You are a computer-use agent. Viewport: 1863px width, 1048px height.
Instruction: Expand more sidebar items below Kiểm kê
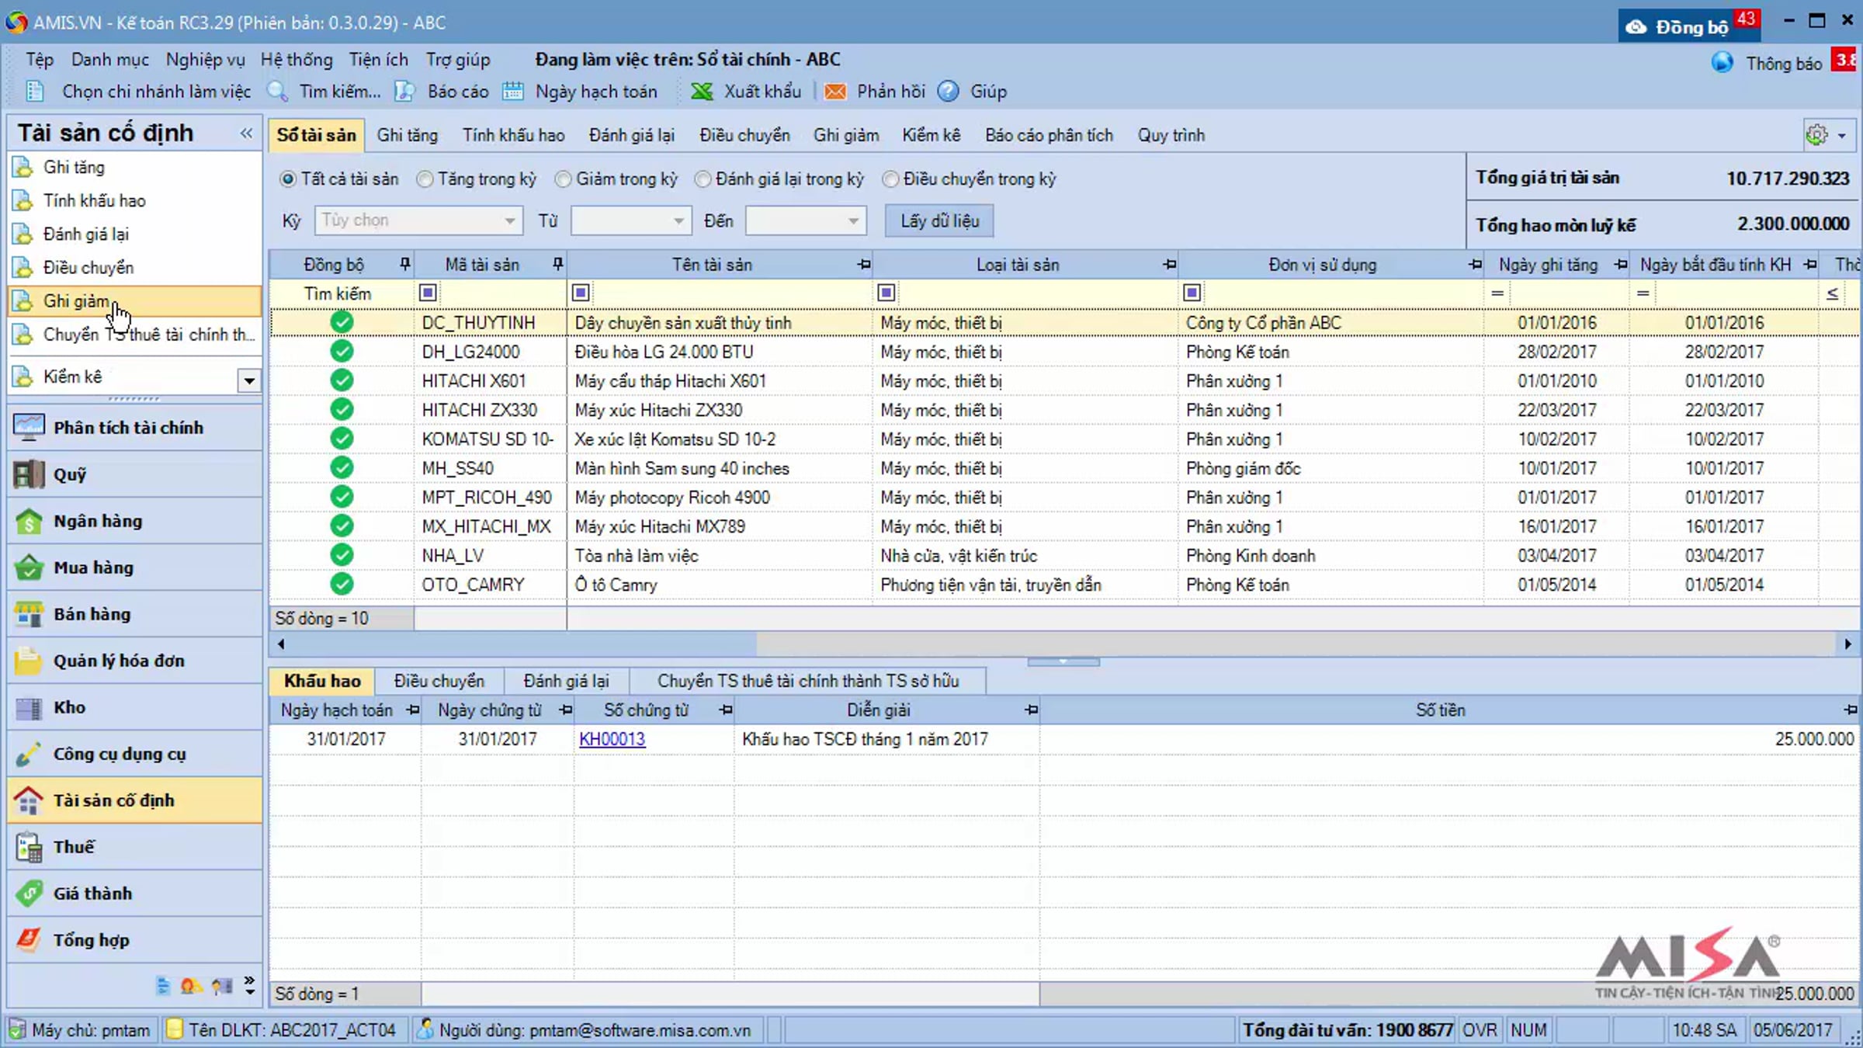pos(249,380)
